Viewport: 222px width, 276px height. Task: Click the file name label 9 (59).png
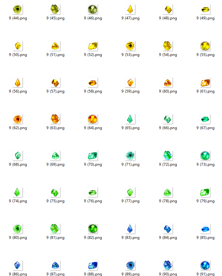pyautogui.click(x=130, y=92)
